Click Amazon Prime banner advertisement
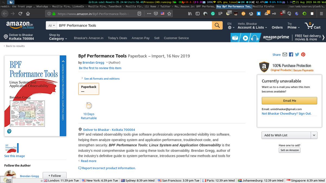The width and height of the screenshot is (326, 183). [277, 37]
